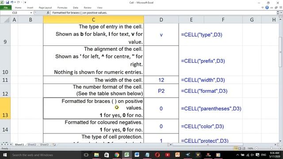Viewport: 283px width, 159px height.
Task: Click the horizontal scrollbar thumb
Action: (x=208, y=144)
